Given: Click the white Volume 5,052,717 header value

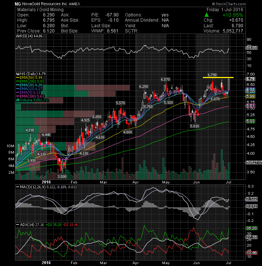Looking at the screenshot, I should click(x=233, y=31).
